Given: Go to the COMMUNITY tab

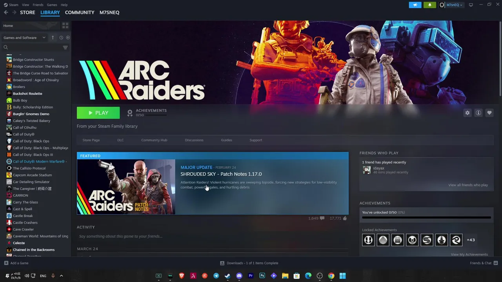Looking at the screenshot, I should 80,13.
